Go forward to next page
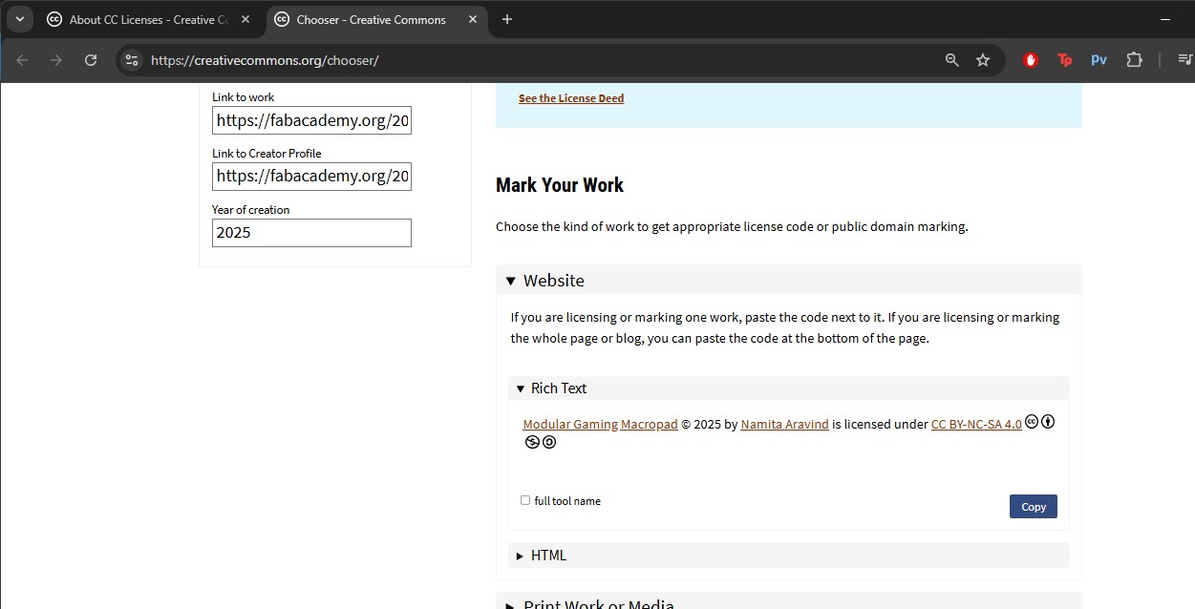 tap(56, 60)
